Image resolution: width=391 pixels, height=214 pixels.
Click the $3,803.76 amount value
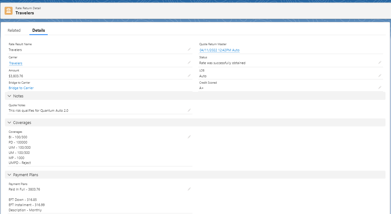point(16,76)
